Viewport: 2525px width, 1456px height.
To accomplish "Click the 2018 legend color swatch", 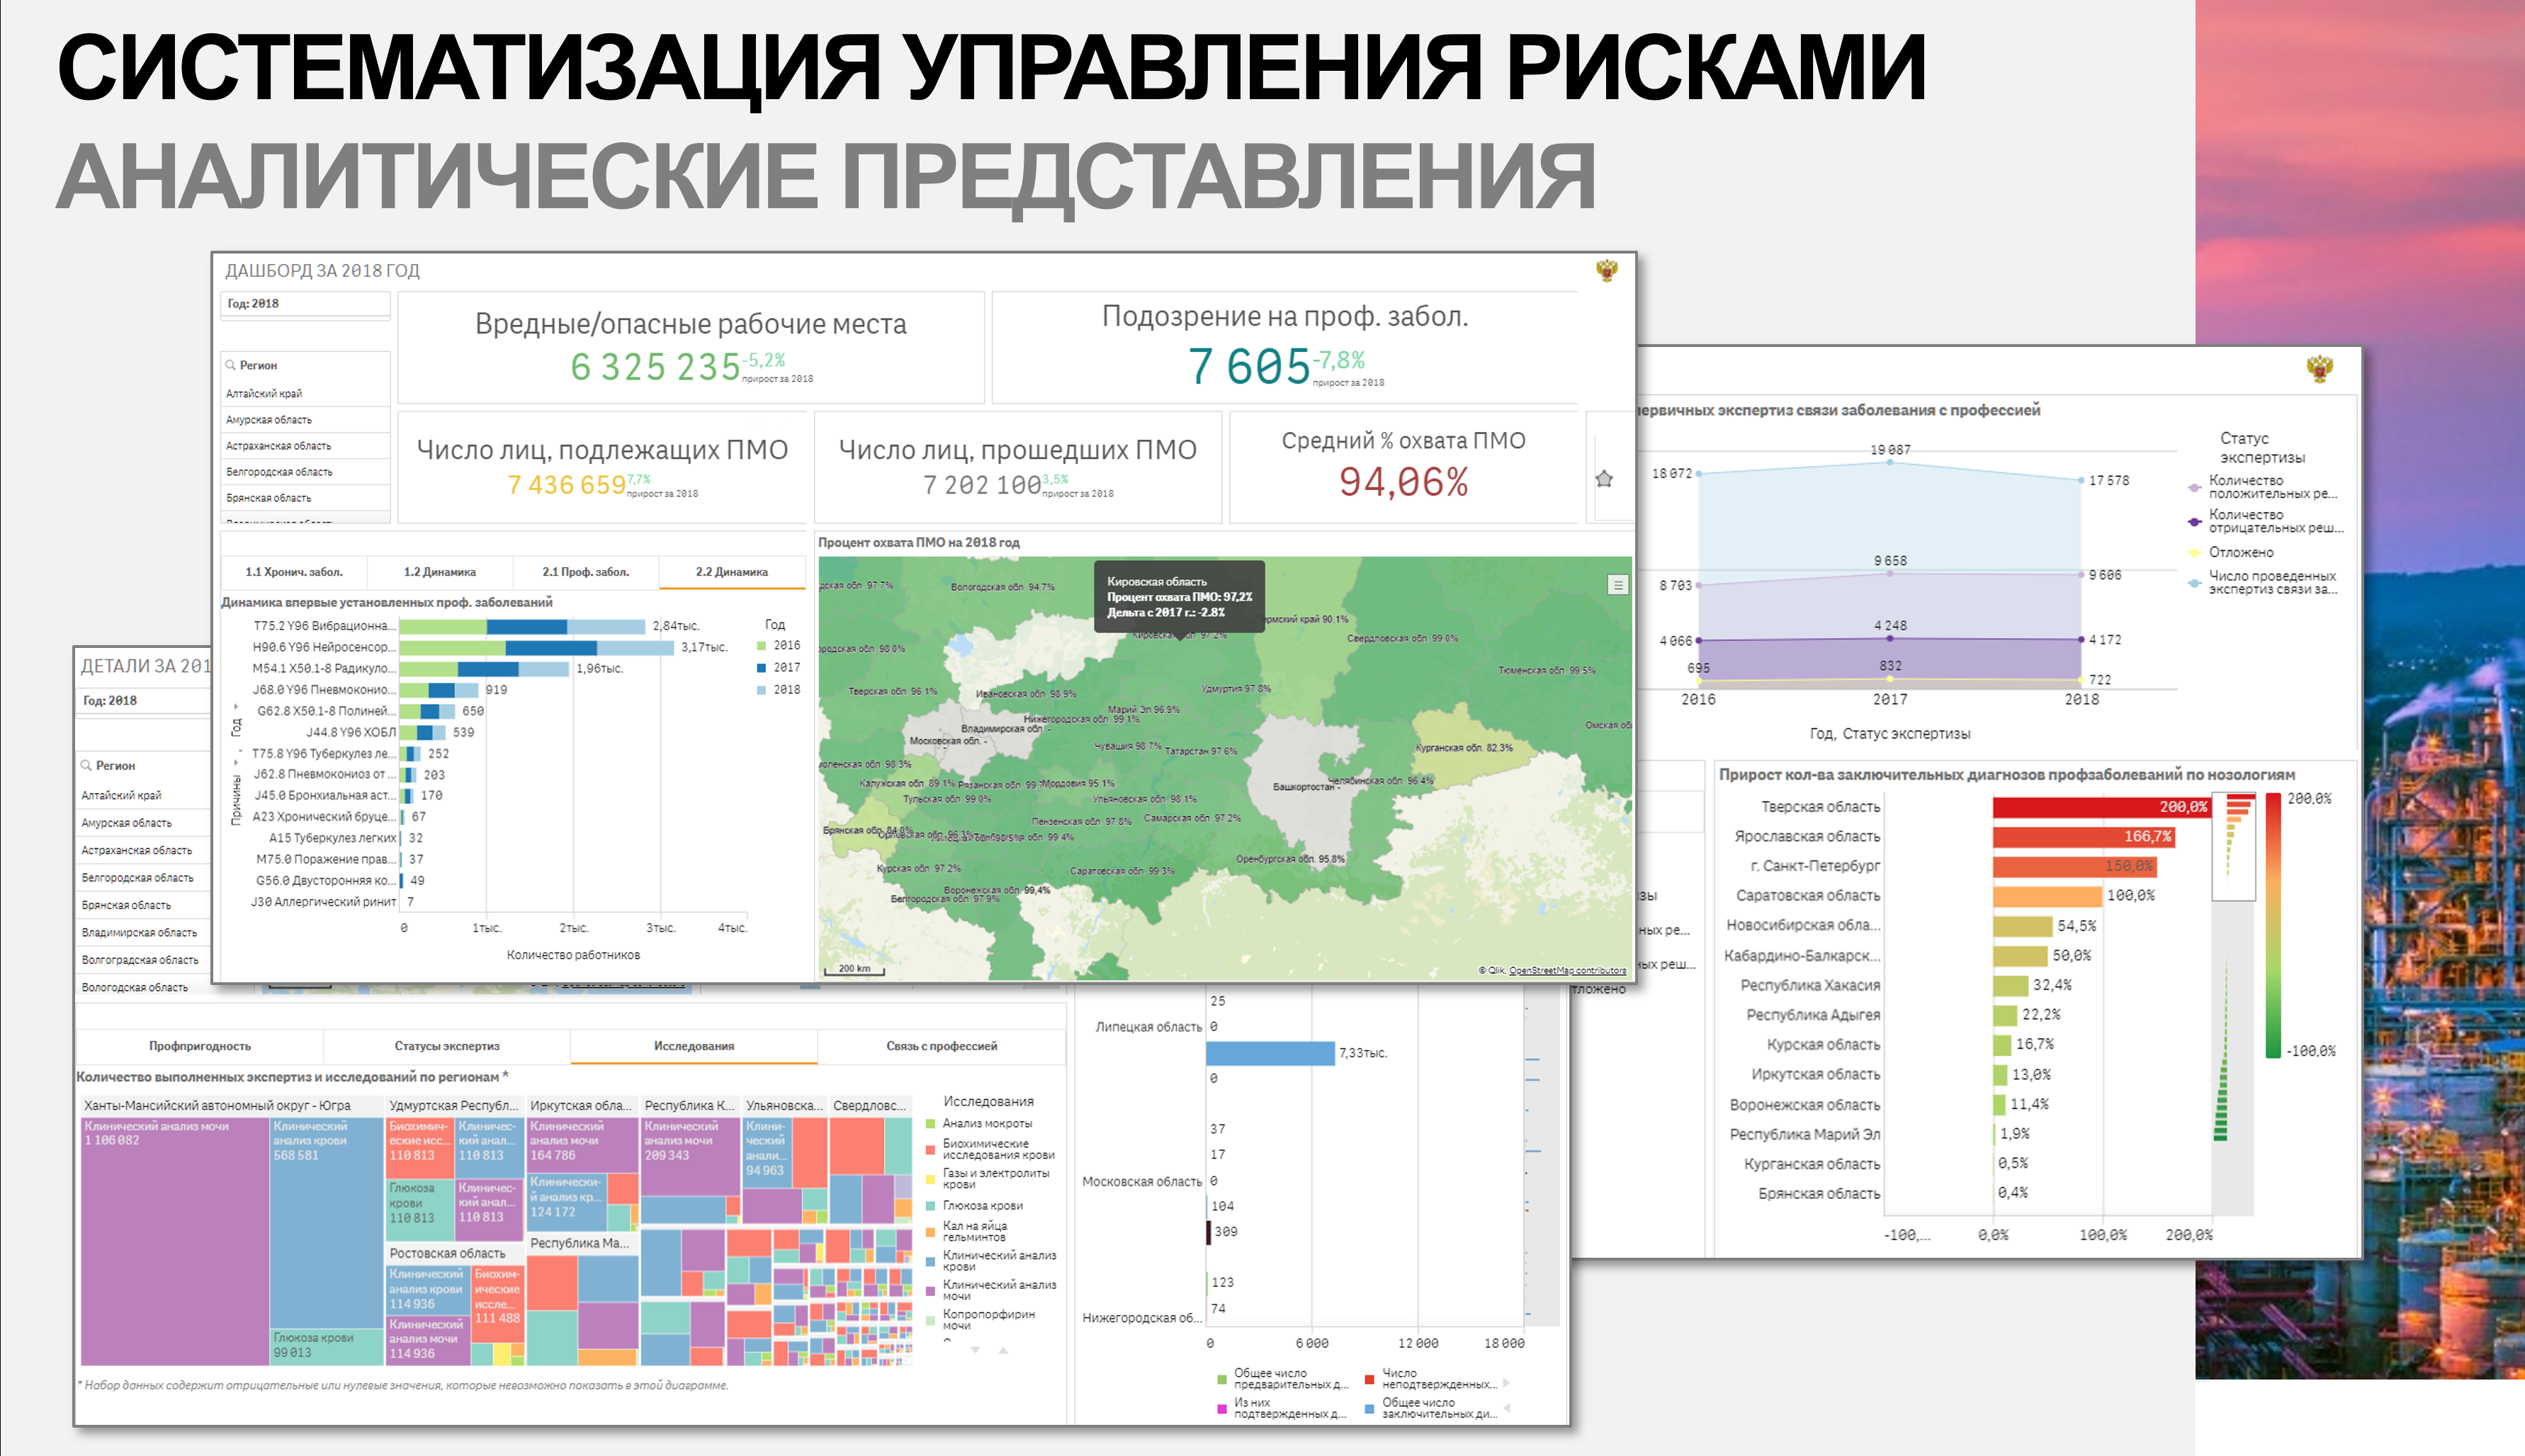I will coord(762,690).
